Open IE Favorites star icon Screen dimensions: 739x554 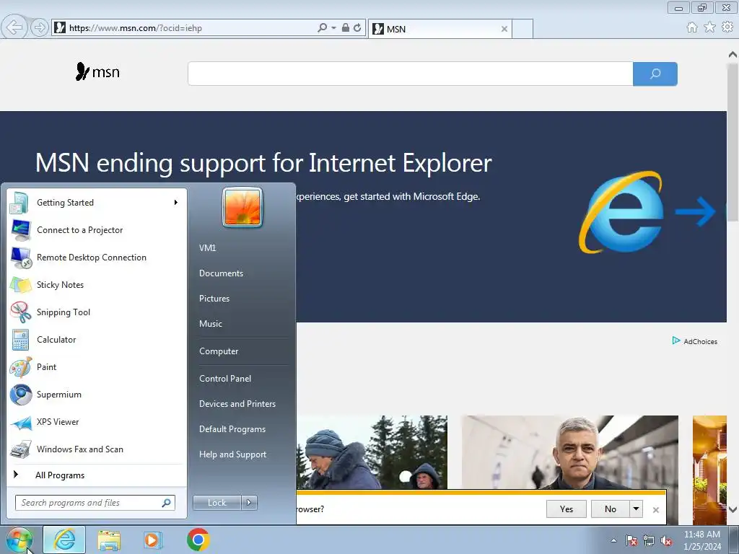(709, 27)
